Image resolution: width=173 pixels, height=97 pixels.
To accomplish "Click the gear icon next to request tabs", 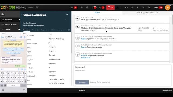I will [x=69, y=30].
